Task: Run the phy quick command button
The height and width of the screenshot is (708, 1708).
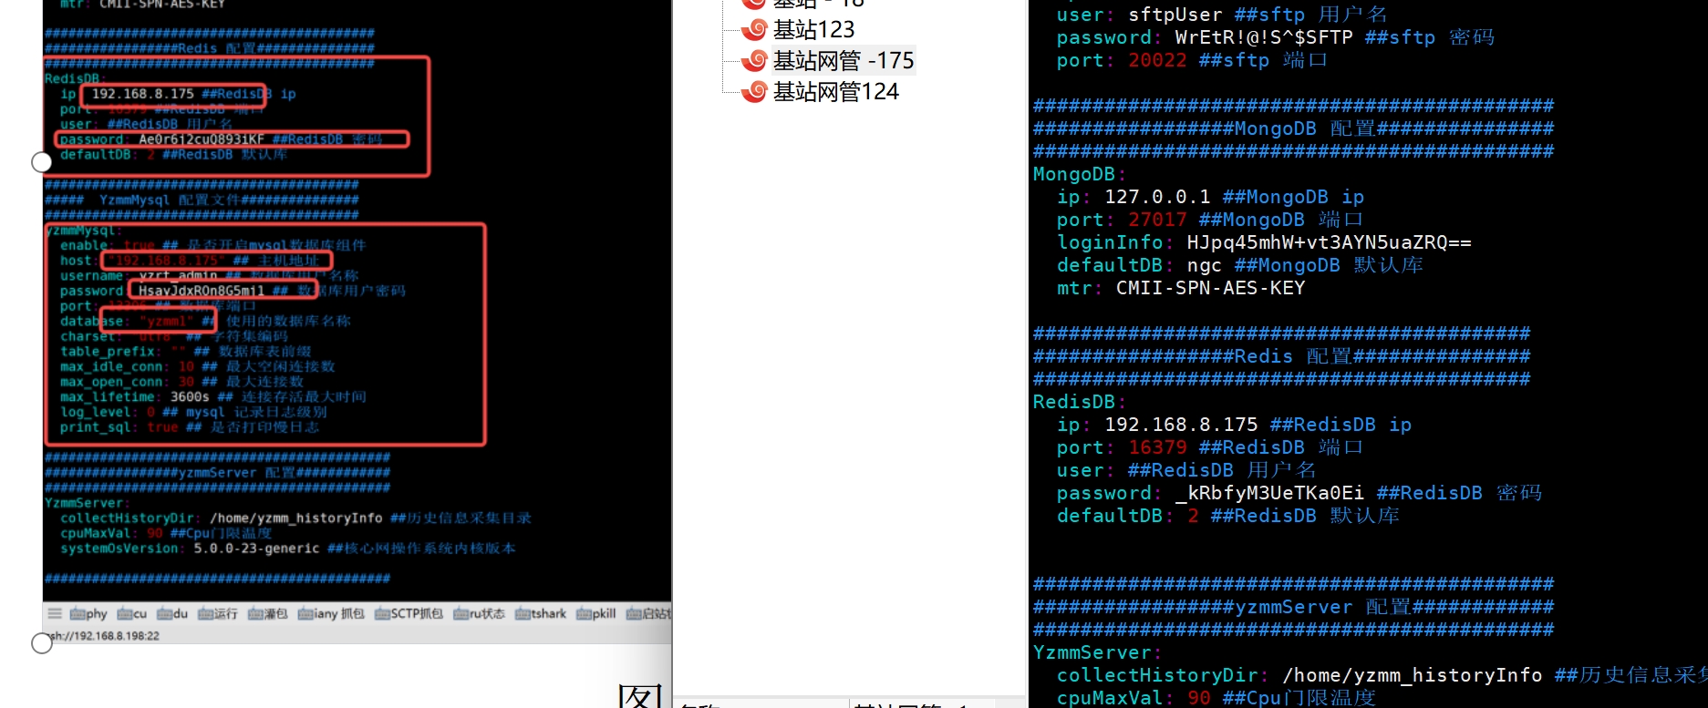Action: (88, 613)
